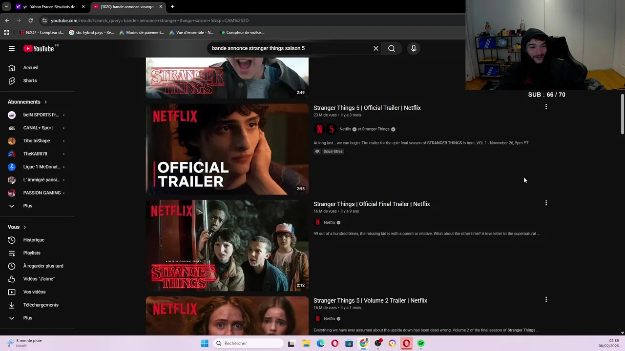Click the youtube.com address bar URL

149,20
